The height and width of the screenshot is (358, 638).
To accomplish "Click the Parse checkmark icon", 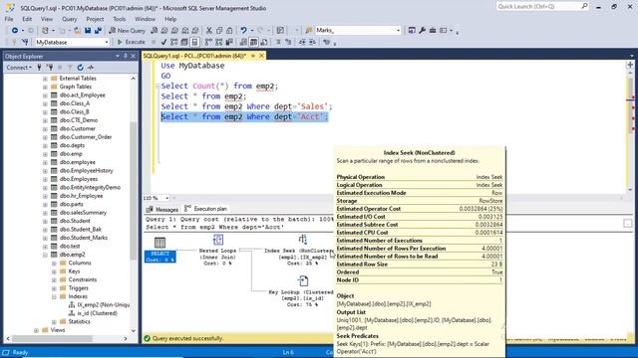I will tap(163, 42).
